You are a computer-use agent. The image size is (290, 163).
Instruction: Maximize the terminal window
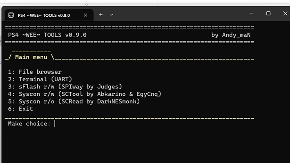pos(268,13)
